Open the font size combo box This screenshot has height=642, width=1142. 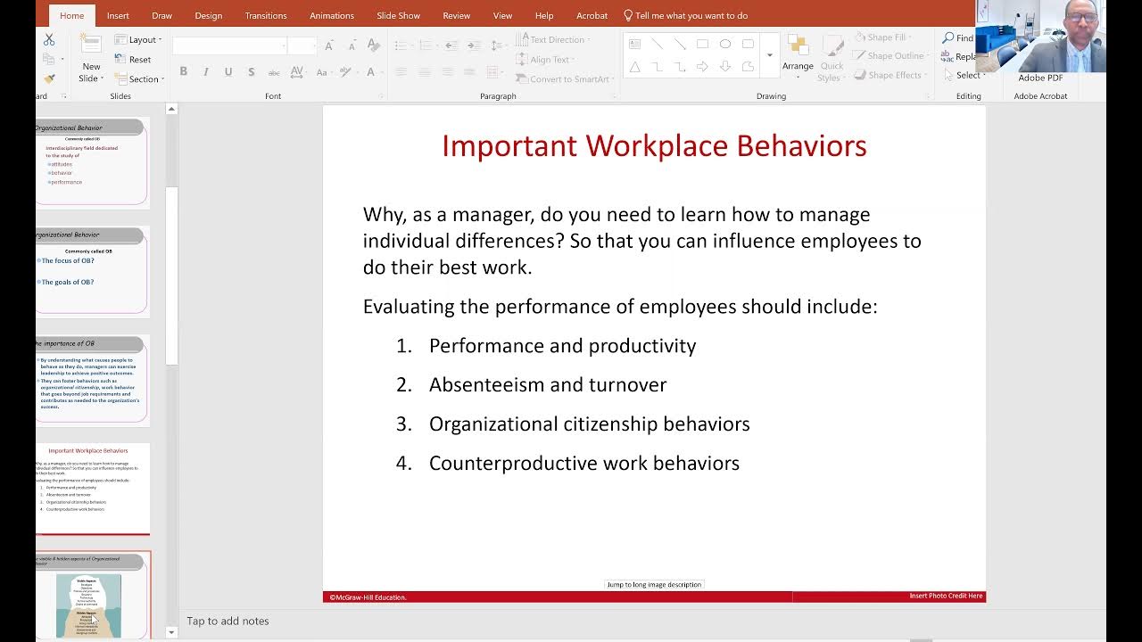coord(302,45)
